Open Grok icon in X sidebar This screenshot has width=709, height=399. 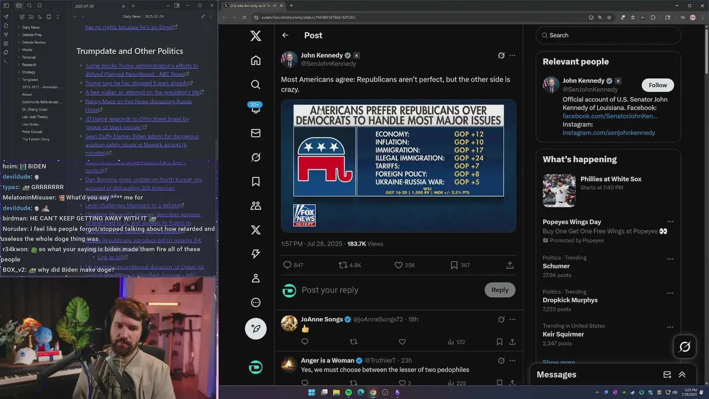click(x=255, y=157)
